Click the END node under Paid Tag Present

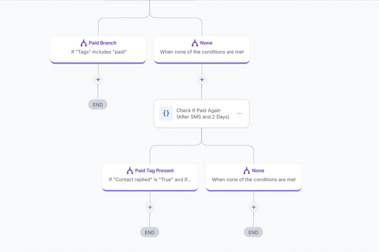pyautogui.click(x=150, y=232)
